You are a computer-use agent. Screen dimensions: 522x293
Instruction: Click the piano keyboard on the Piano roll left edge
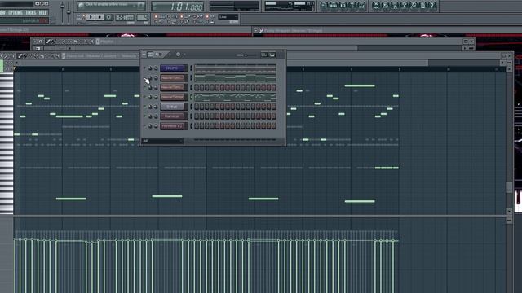point(7,143)
